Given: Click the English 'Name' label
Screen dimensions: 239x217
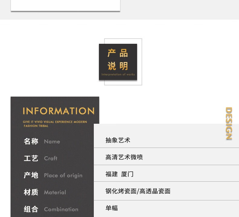Looking at the screenshot, I should pyautogui.click(x=52, y=142).
